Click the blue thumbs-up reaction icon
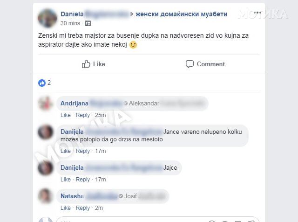298x222 pixels. tap(42, 83)
